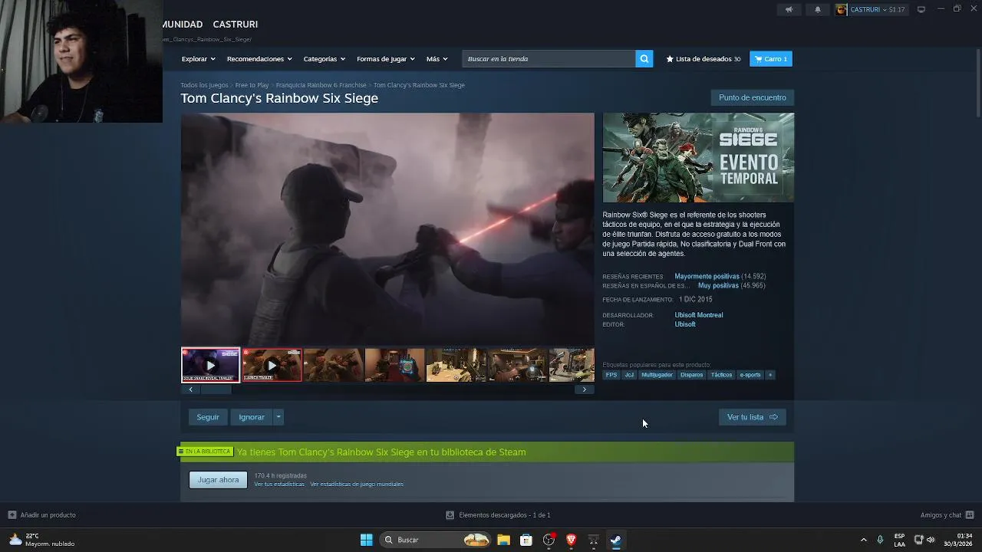Open the Carro 1 button
Viewport: 982px width, 552px height.
coord(771,59)
